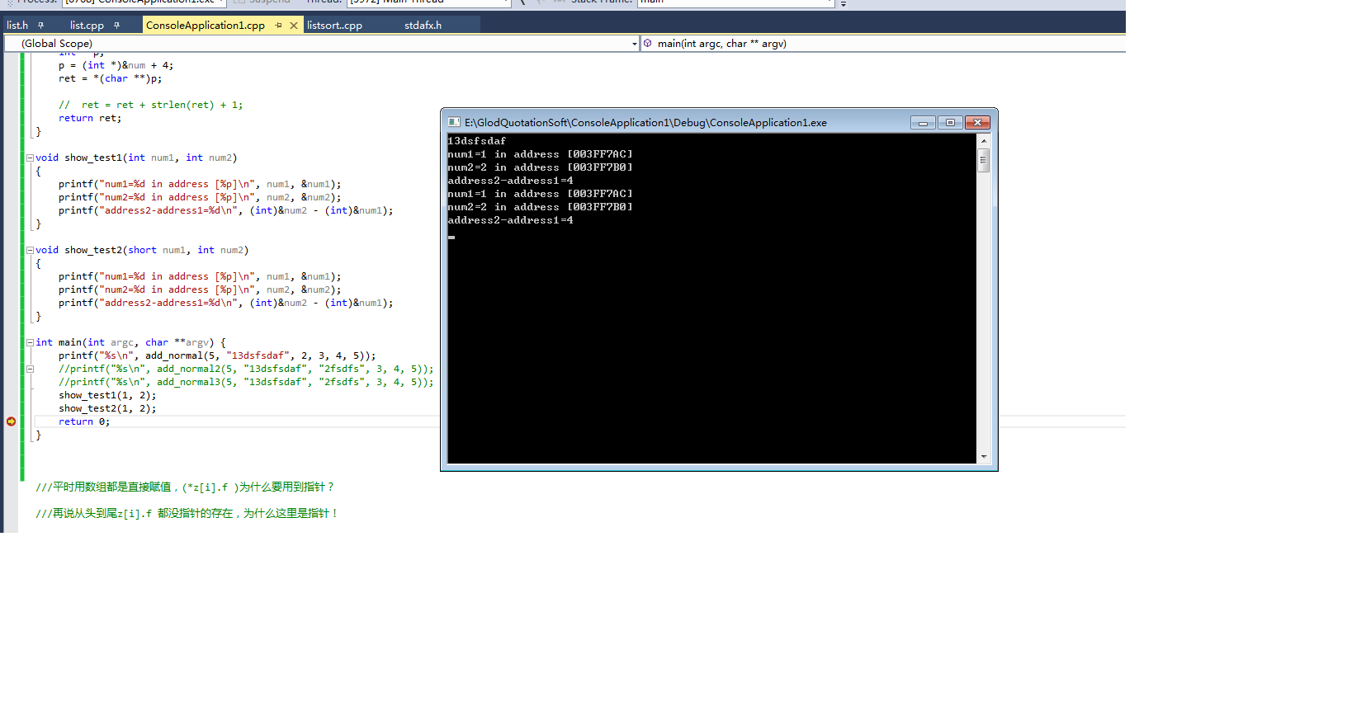Viewport: 1366px width, 706px height.
Task: Click the 'return ret;' line
Action: 89,118
